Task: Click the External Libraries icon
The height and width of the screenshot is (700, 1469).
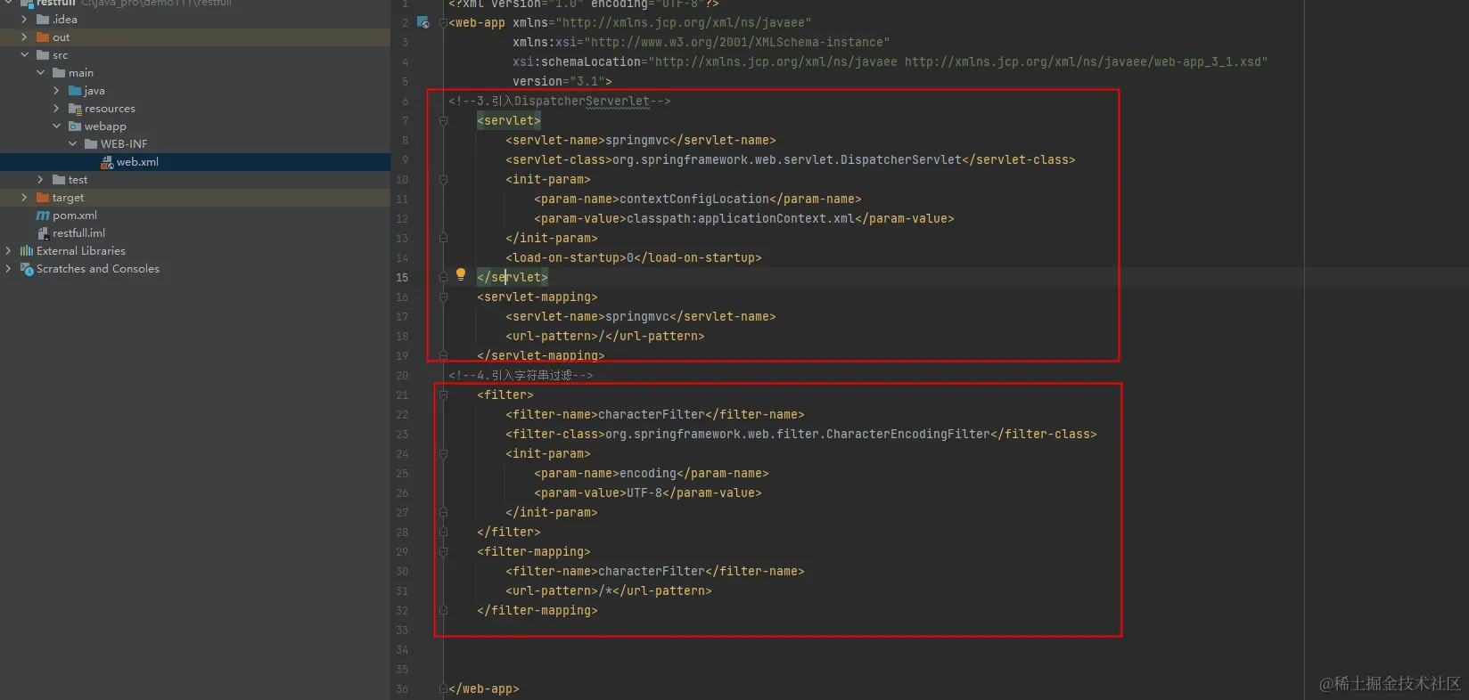Action: pyautogui.click(x=27, y=251)
